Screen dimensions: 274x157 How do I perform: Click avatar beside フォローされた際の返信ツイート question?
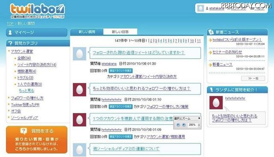click(x=80, y=54)
